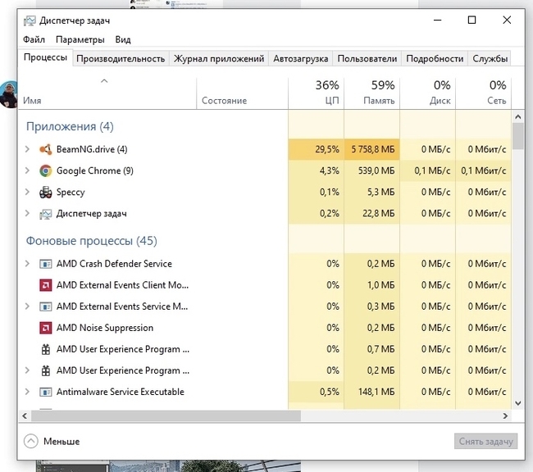Screen dimensions: 533x472
Task: Click the AMD External Events Client icon
Action: tap(46, 285)
